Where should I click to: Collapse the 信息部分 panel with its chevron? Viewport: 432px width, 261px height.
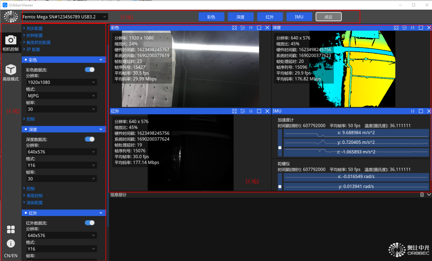[x=429, y=195]
